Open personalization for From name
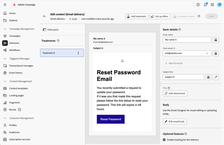 216,40
